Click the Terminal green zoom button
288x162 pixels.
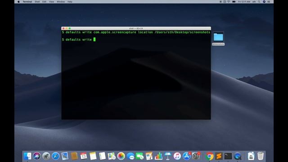coord(70,28)
